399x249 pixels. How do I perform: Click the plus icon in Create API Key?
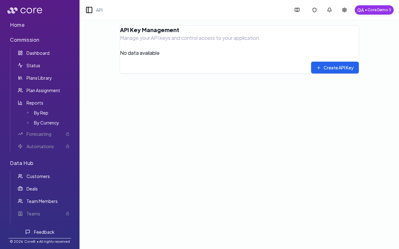point(319,68)
